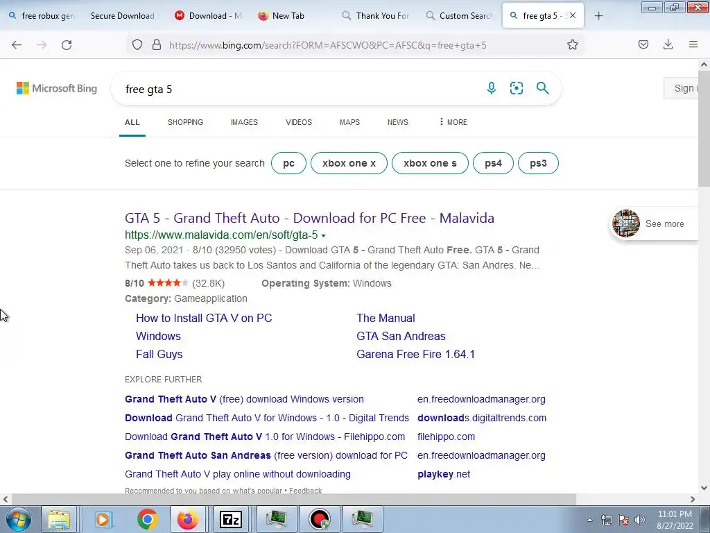Refine search with 'ps4' chip
This screenshot has width=710, height=533.
tap(493, 163)
